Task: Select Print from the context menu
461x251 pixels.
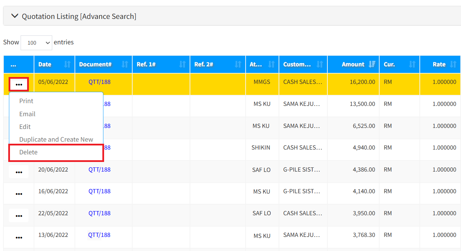Action: (x=26, y=101)
